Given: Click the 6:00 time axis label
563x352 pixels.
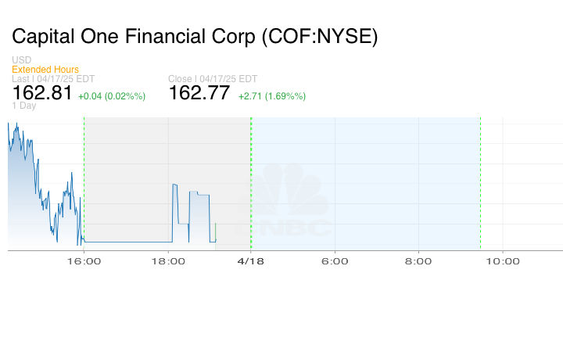Looking at the screenshot, I should [335, 261].
